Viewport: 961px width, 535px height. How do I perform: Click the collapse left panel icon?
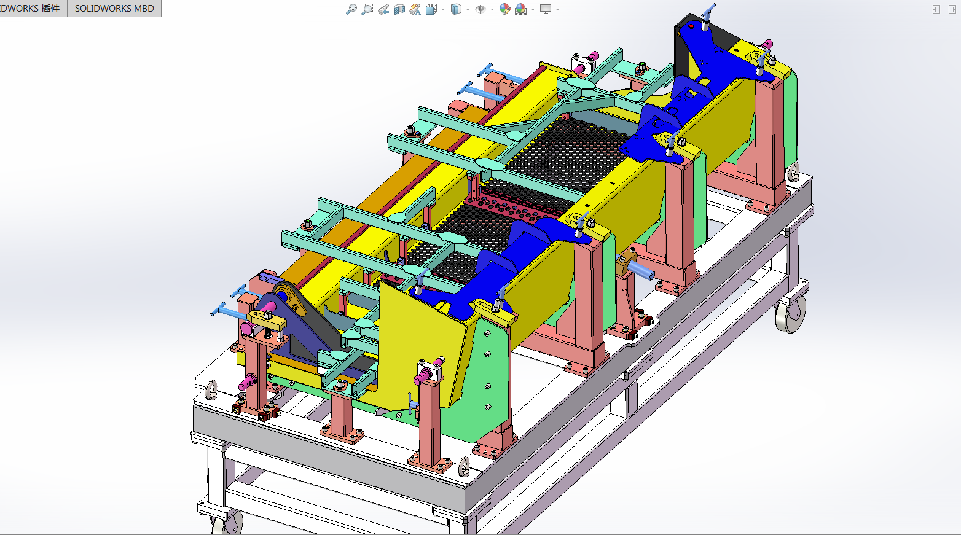pyautogui.click(x=936, y=9)
